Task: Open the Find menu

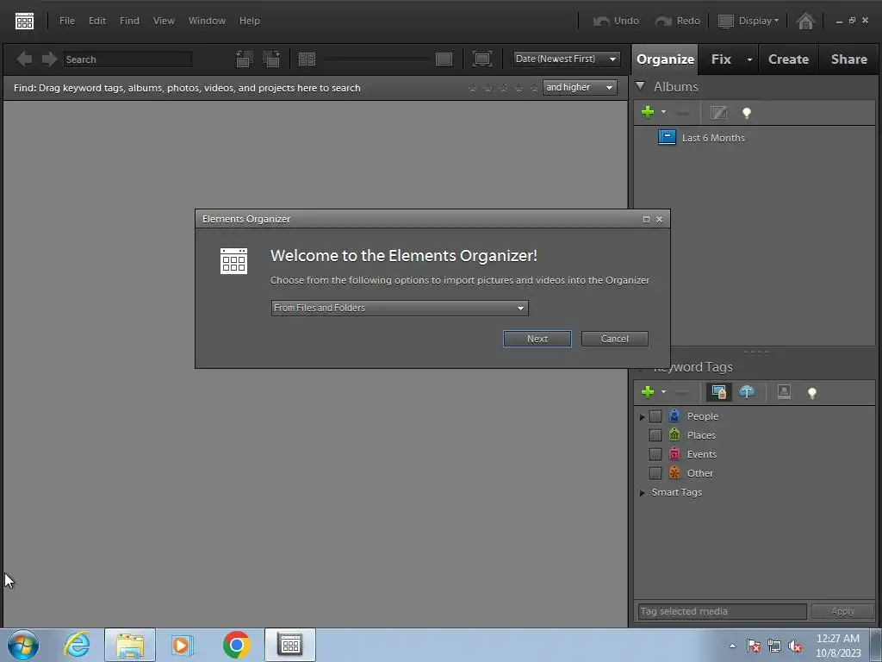Action: coord(129,21)
